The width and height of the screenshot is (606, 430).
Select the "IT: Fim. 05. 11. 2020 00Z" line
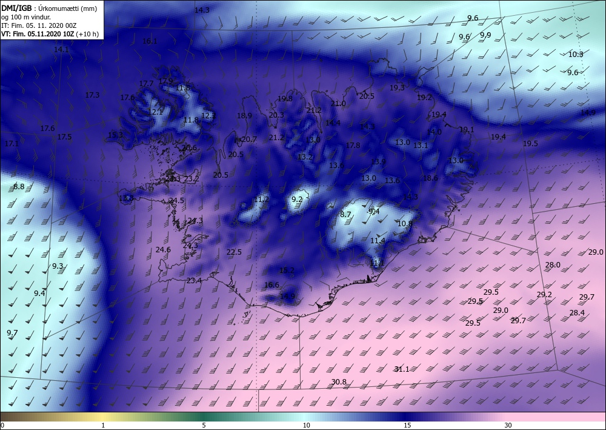39,25
